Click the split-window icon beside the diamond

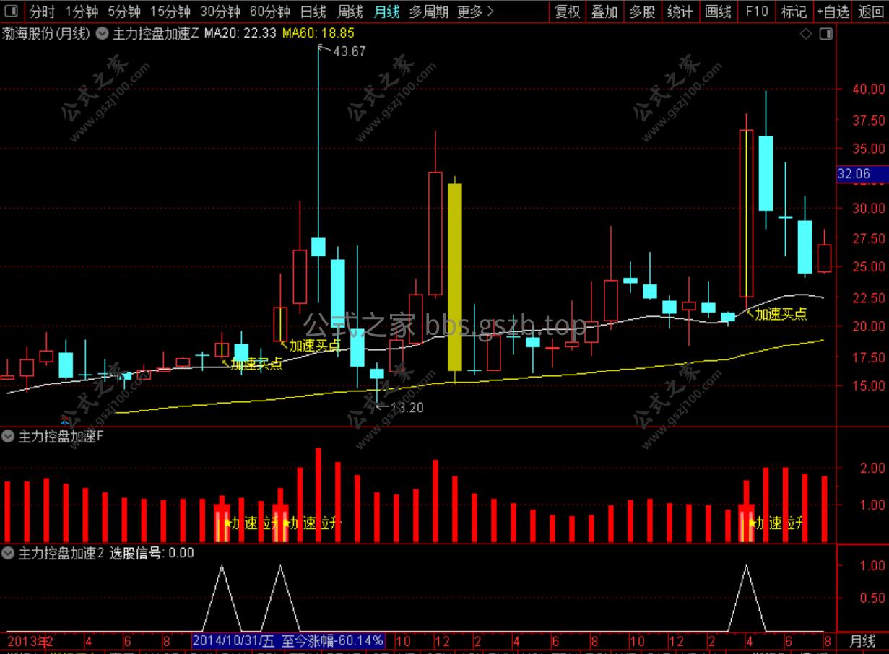(x=825, y=33)
